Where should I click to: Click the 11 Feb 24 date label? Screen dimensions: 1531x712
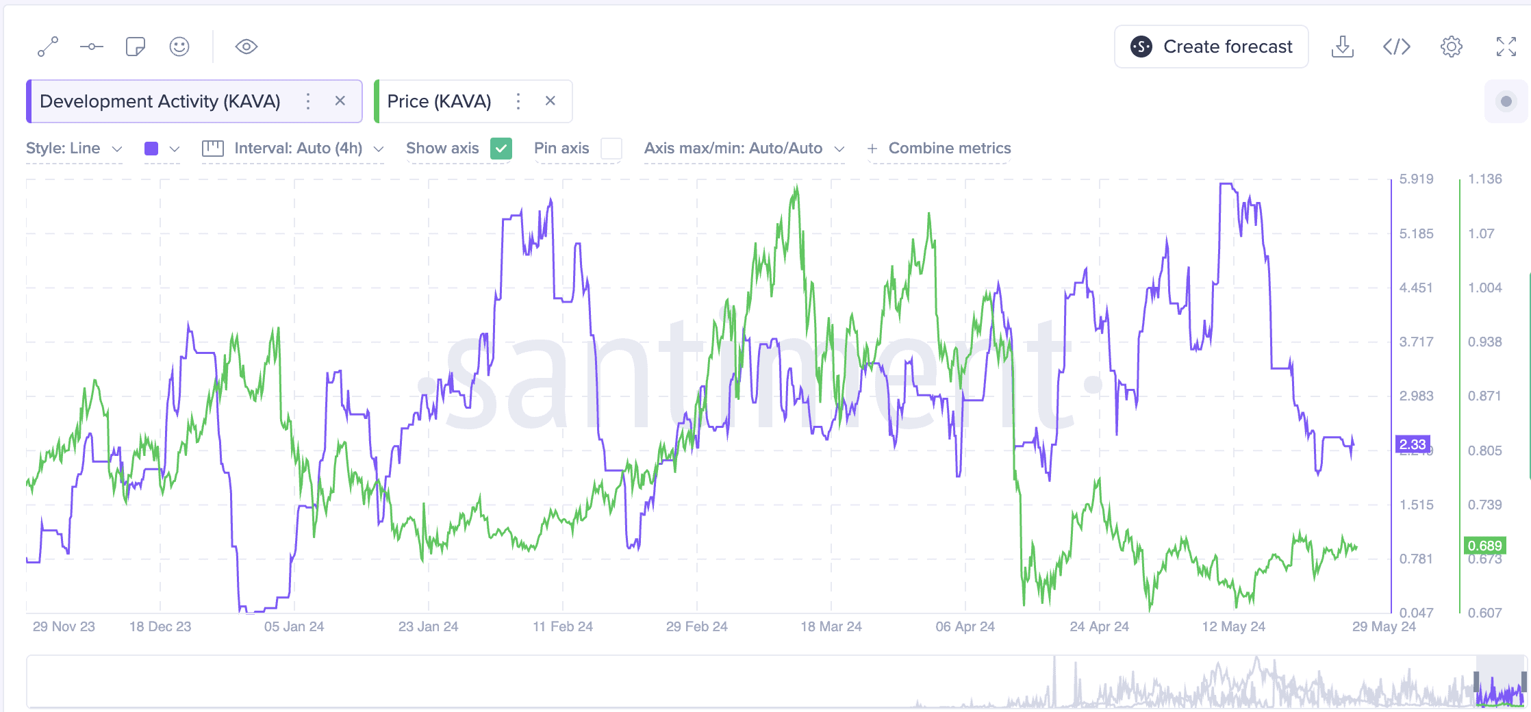click(x=563, y=626)
